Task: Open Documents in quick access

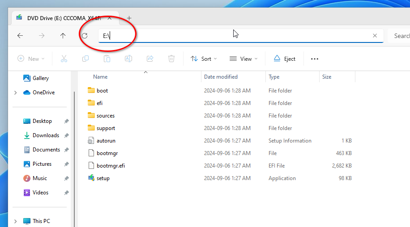Action: [46, 150]
